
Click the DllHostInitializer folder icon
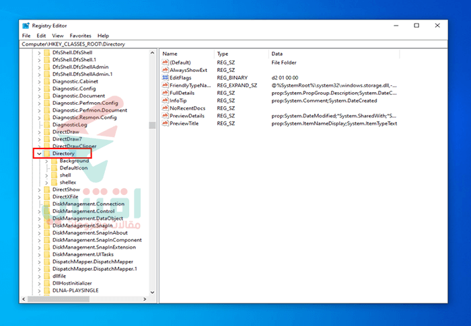(x=47, y=283)
